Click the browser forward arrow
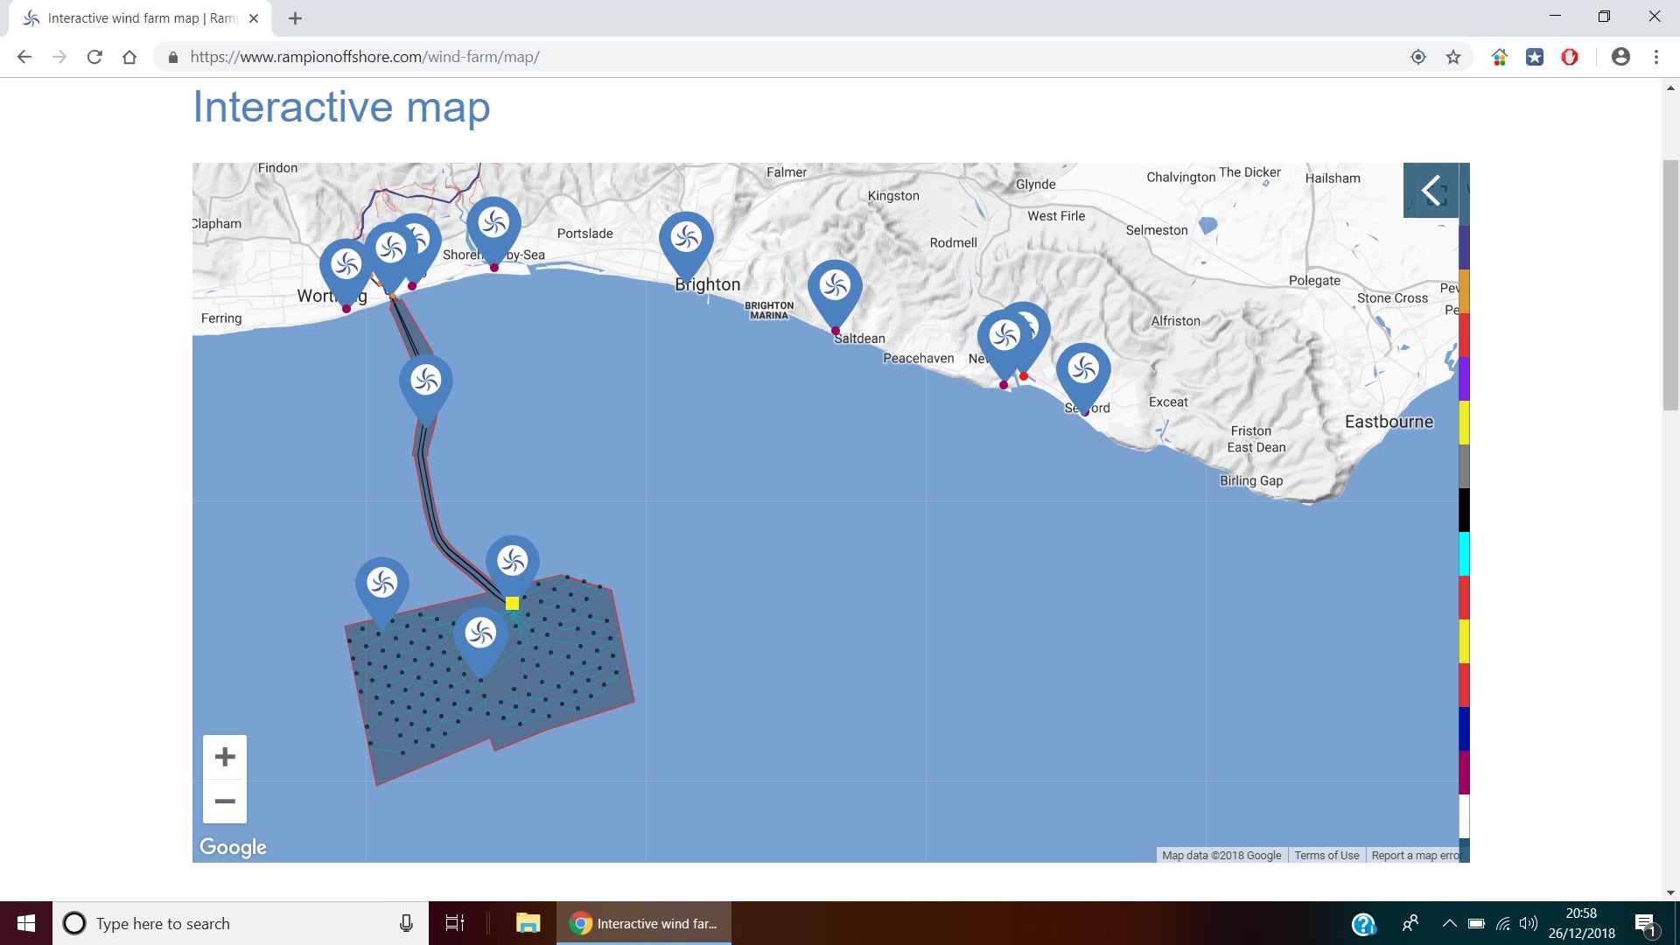 [59, 57]
